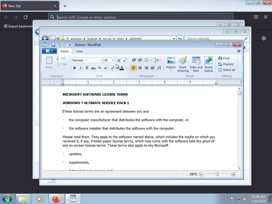Viewport: 272px width, 204px height.
Task: Start a bulleted list
Action: (x=147, y=60)
